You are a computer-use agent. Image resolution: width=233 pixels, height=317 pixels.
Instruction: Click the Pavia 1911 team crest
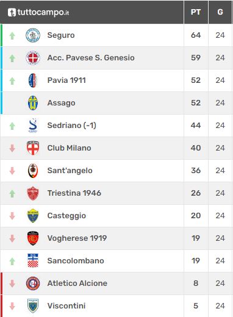[x=33, y=80]
